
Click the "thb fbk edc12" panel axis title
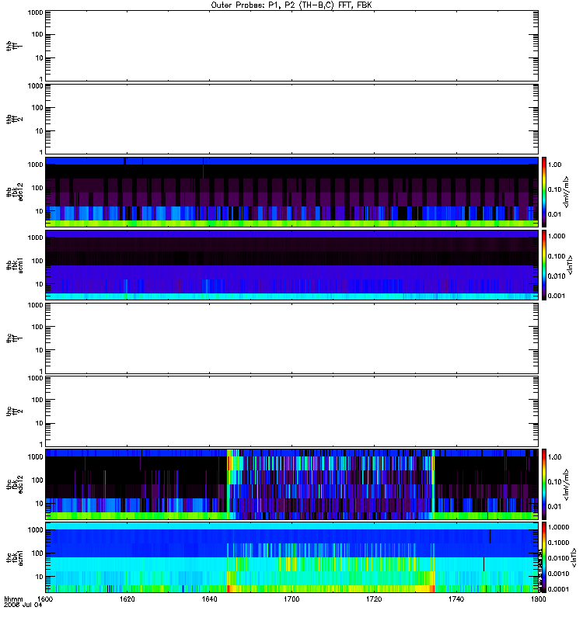(x=14, y=192)
